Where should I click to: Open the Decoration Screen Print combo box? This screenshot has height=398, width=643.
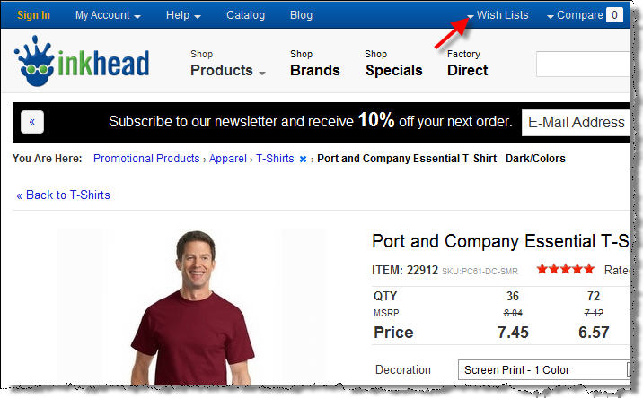(x=542, y=369)
